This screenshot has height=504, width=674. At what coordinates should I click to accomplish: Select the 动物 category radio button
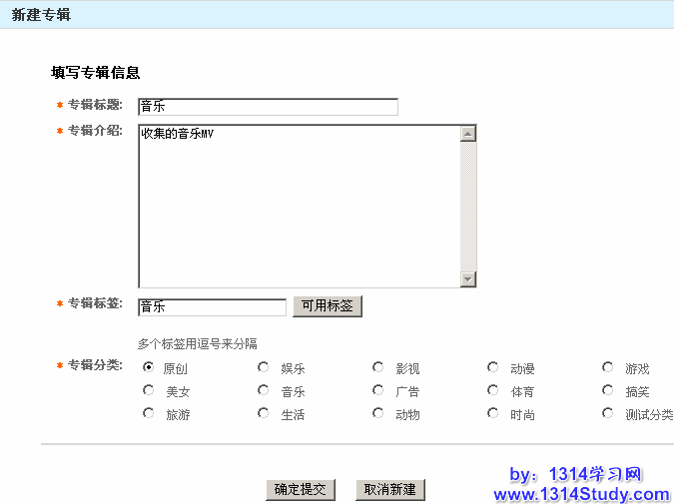coord(378,413)
